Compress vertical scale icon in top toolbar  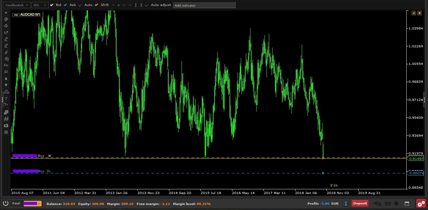click(136, 5)
